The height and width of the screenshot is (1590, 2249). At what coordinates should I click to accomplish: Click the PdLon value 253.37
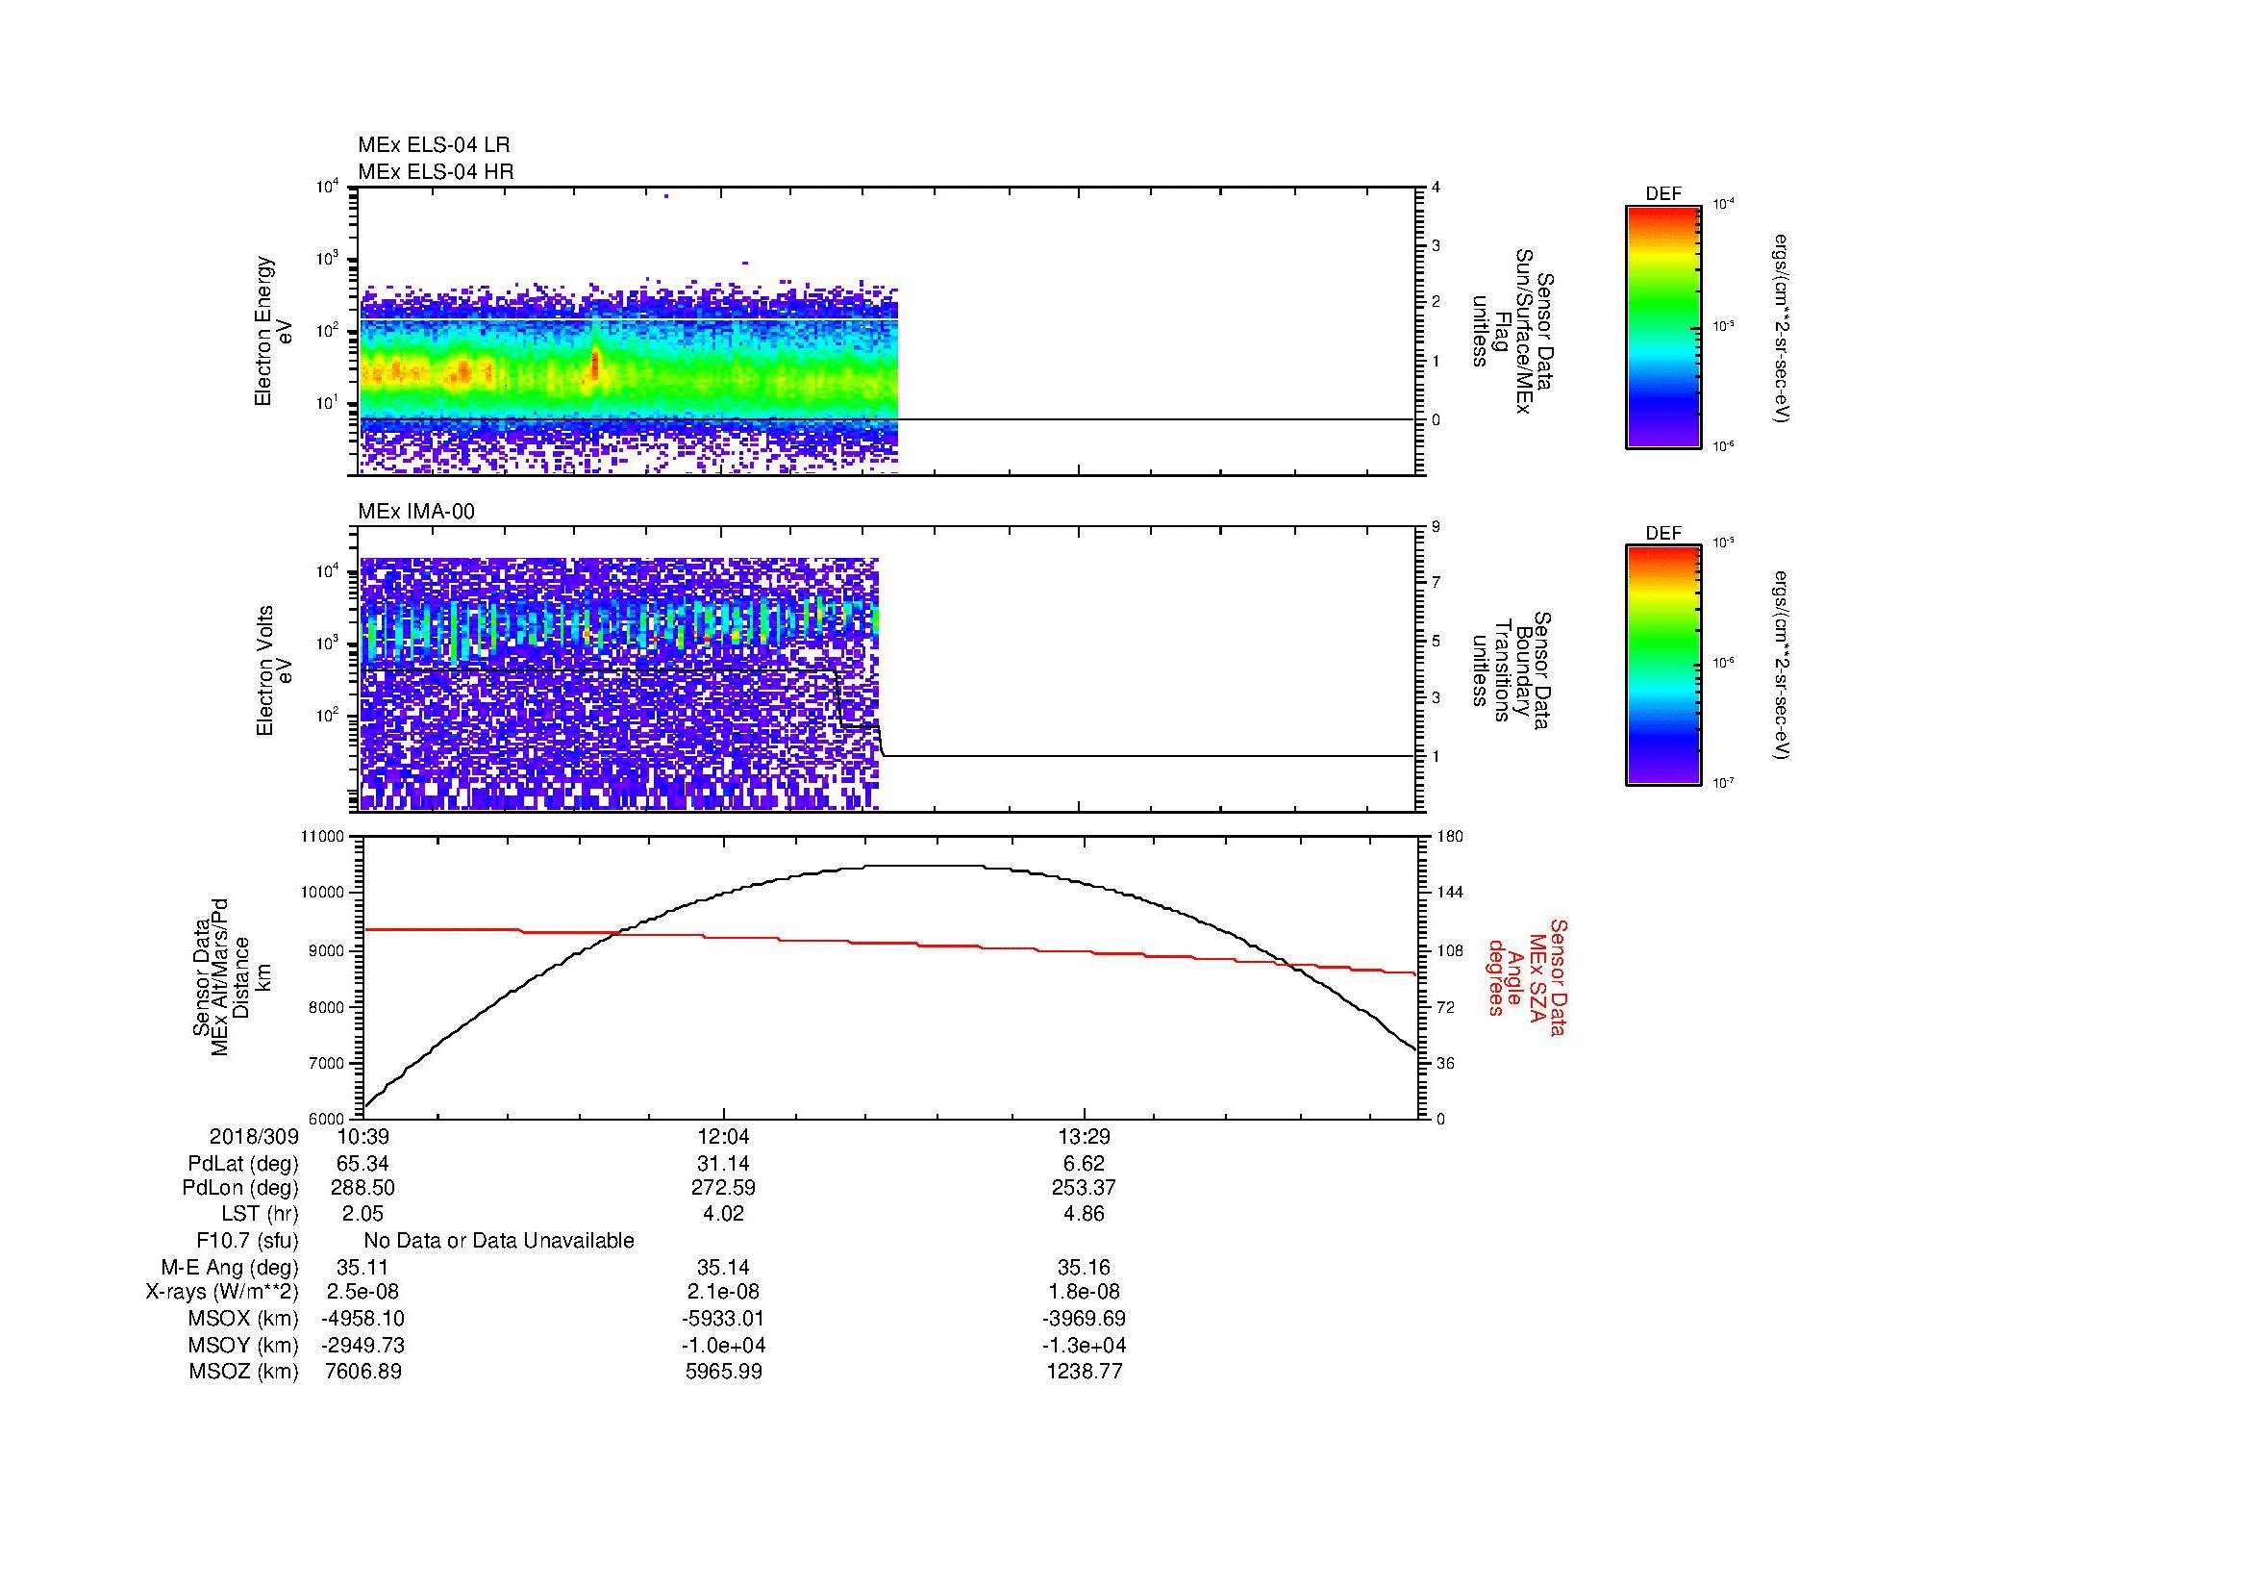click(x=1085, y=1188)
